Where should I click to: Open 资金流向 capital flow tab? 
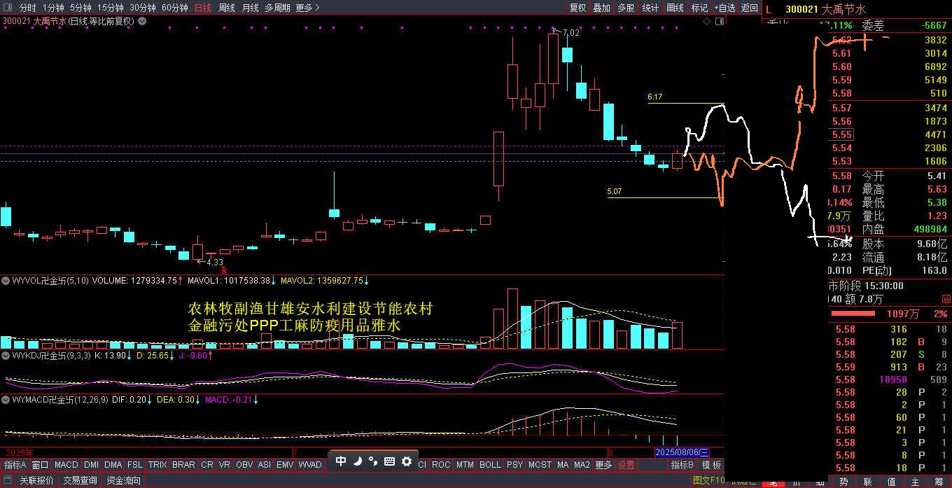[123, 480]
